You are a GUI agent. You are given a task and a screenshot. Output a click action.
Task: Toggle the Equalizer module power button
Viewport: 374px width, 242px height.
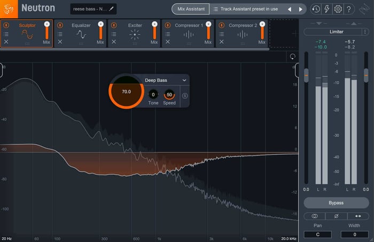coord(60,25)
